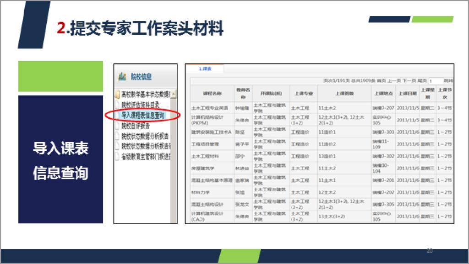The image size is (469, 264).
Task: Click the 上课日期 column header
Action: [x=407, y=93]
